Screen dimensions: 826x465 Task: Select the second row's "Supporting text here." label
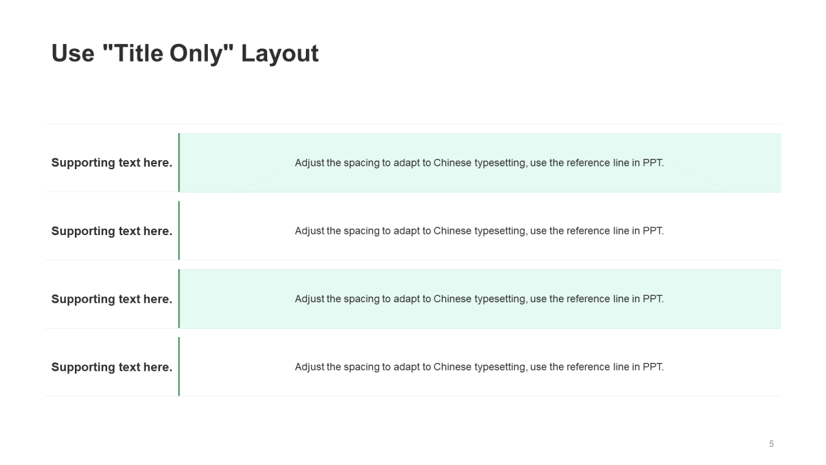(112, 231)
